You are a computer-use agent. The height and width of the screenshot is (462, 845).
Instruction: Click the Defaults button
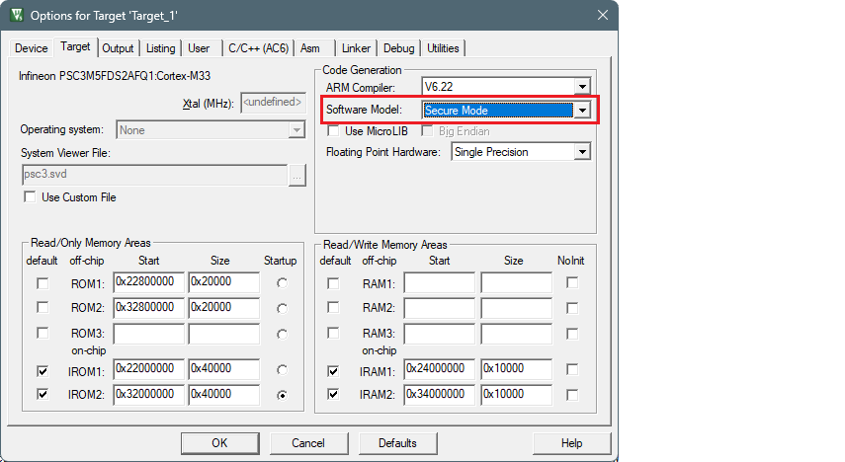point(397,443)
